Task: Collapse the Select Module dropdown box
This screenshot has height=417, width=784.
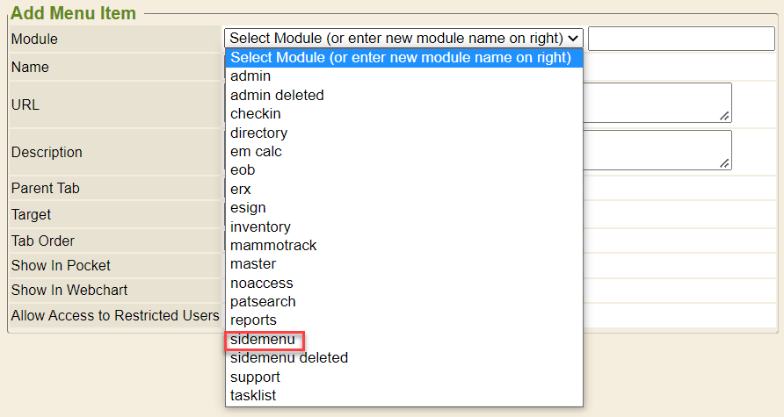Action: [403, 38]
